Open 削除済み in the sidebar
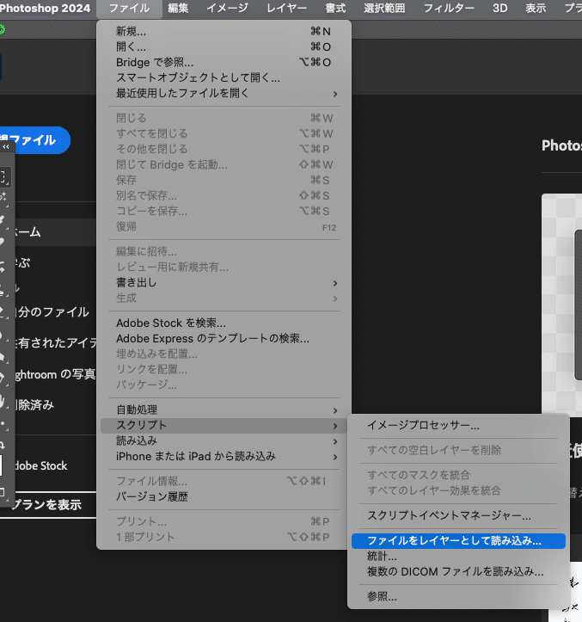 34,405
